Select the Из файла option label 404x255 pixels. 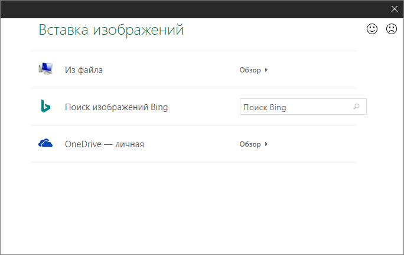[83, 70]
